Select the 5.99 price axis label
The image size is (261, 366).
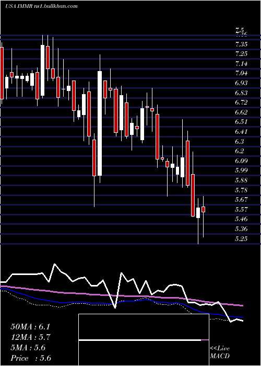[241, 170]
